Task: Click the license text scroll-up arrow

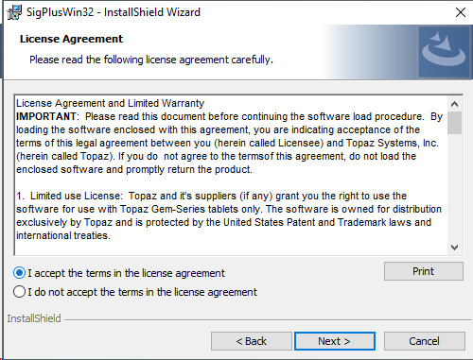Action: [454, 104]
